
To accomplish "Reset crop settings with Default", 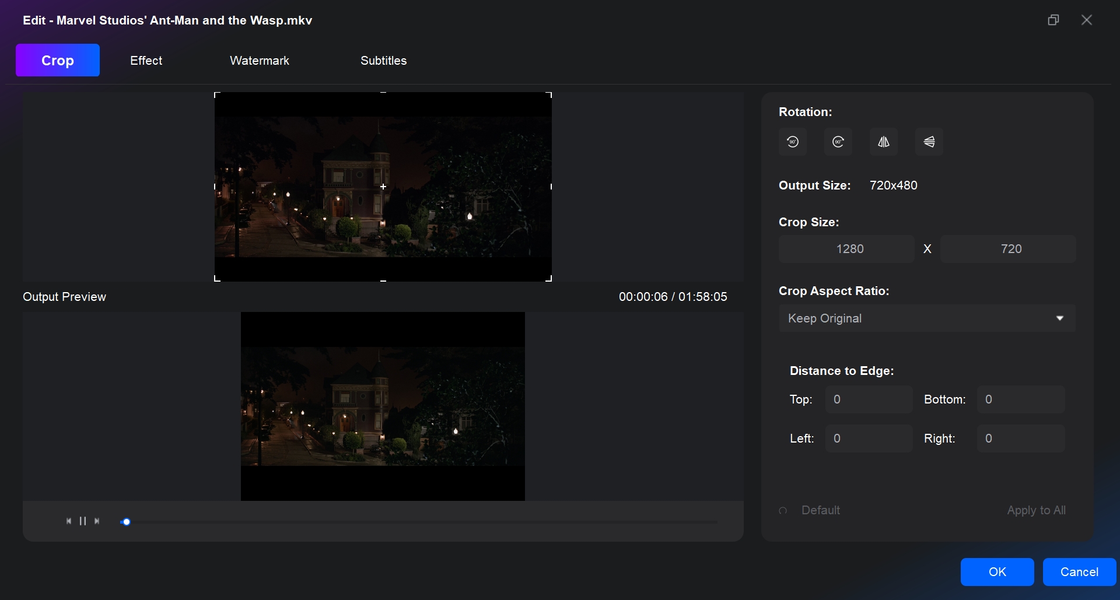I will click(x=820, y=510).
